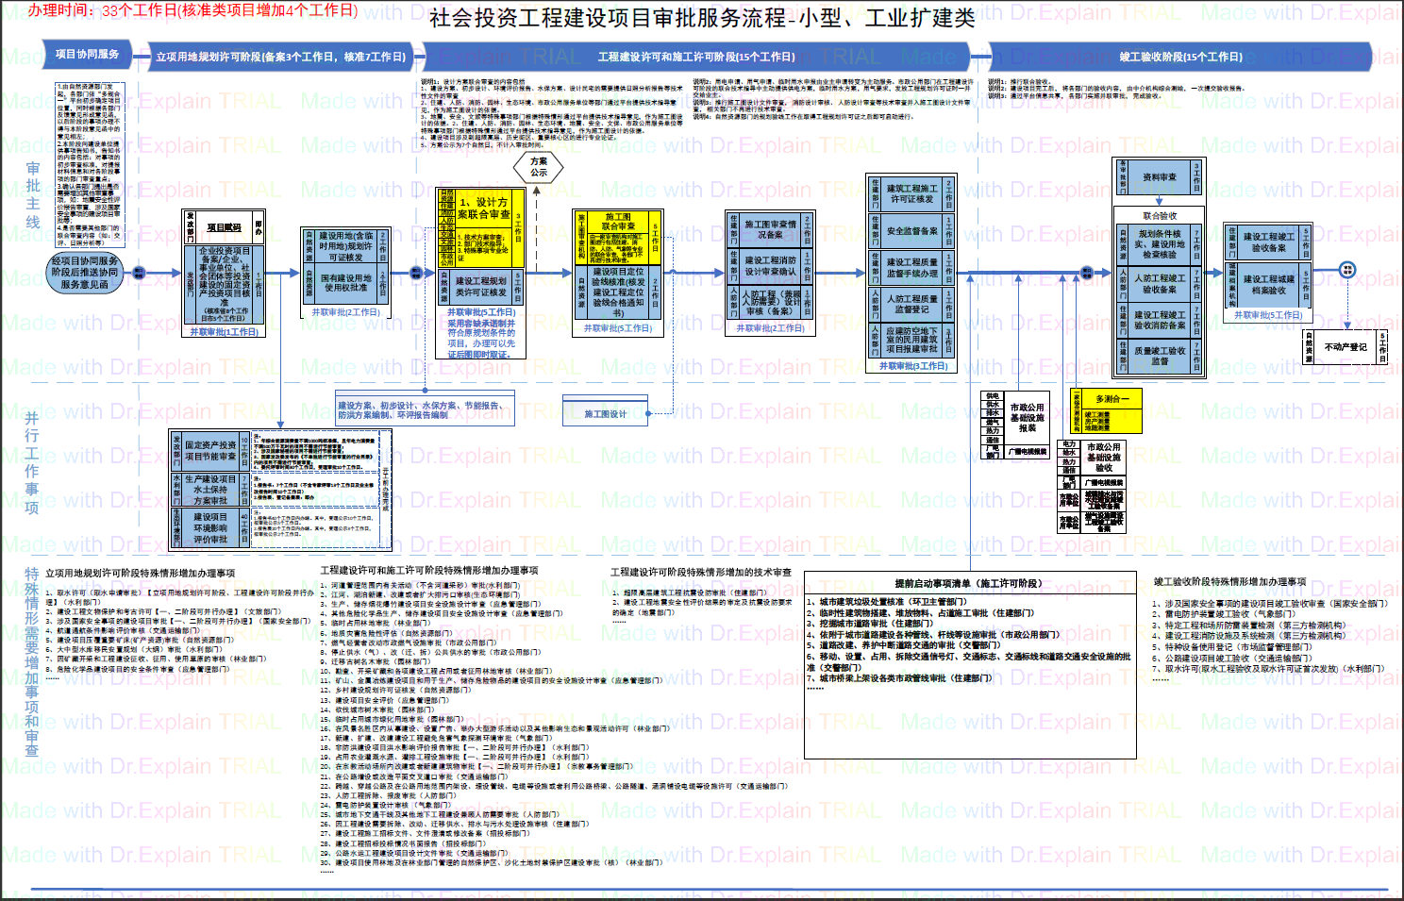Click 并联审批(1工作日) label
The width and height of the screenshot is (1404, 901).
point(224,332)
